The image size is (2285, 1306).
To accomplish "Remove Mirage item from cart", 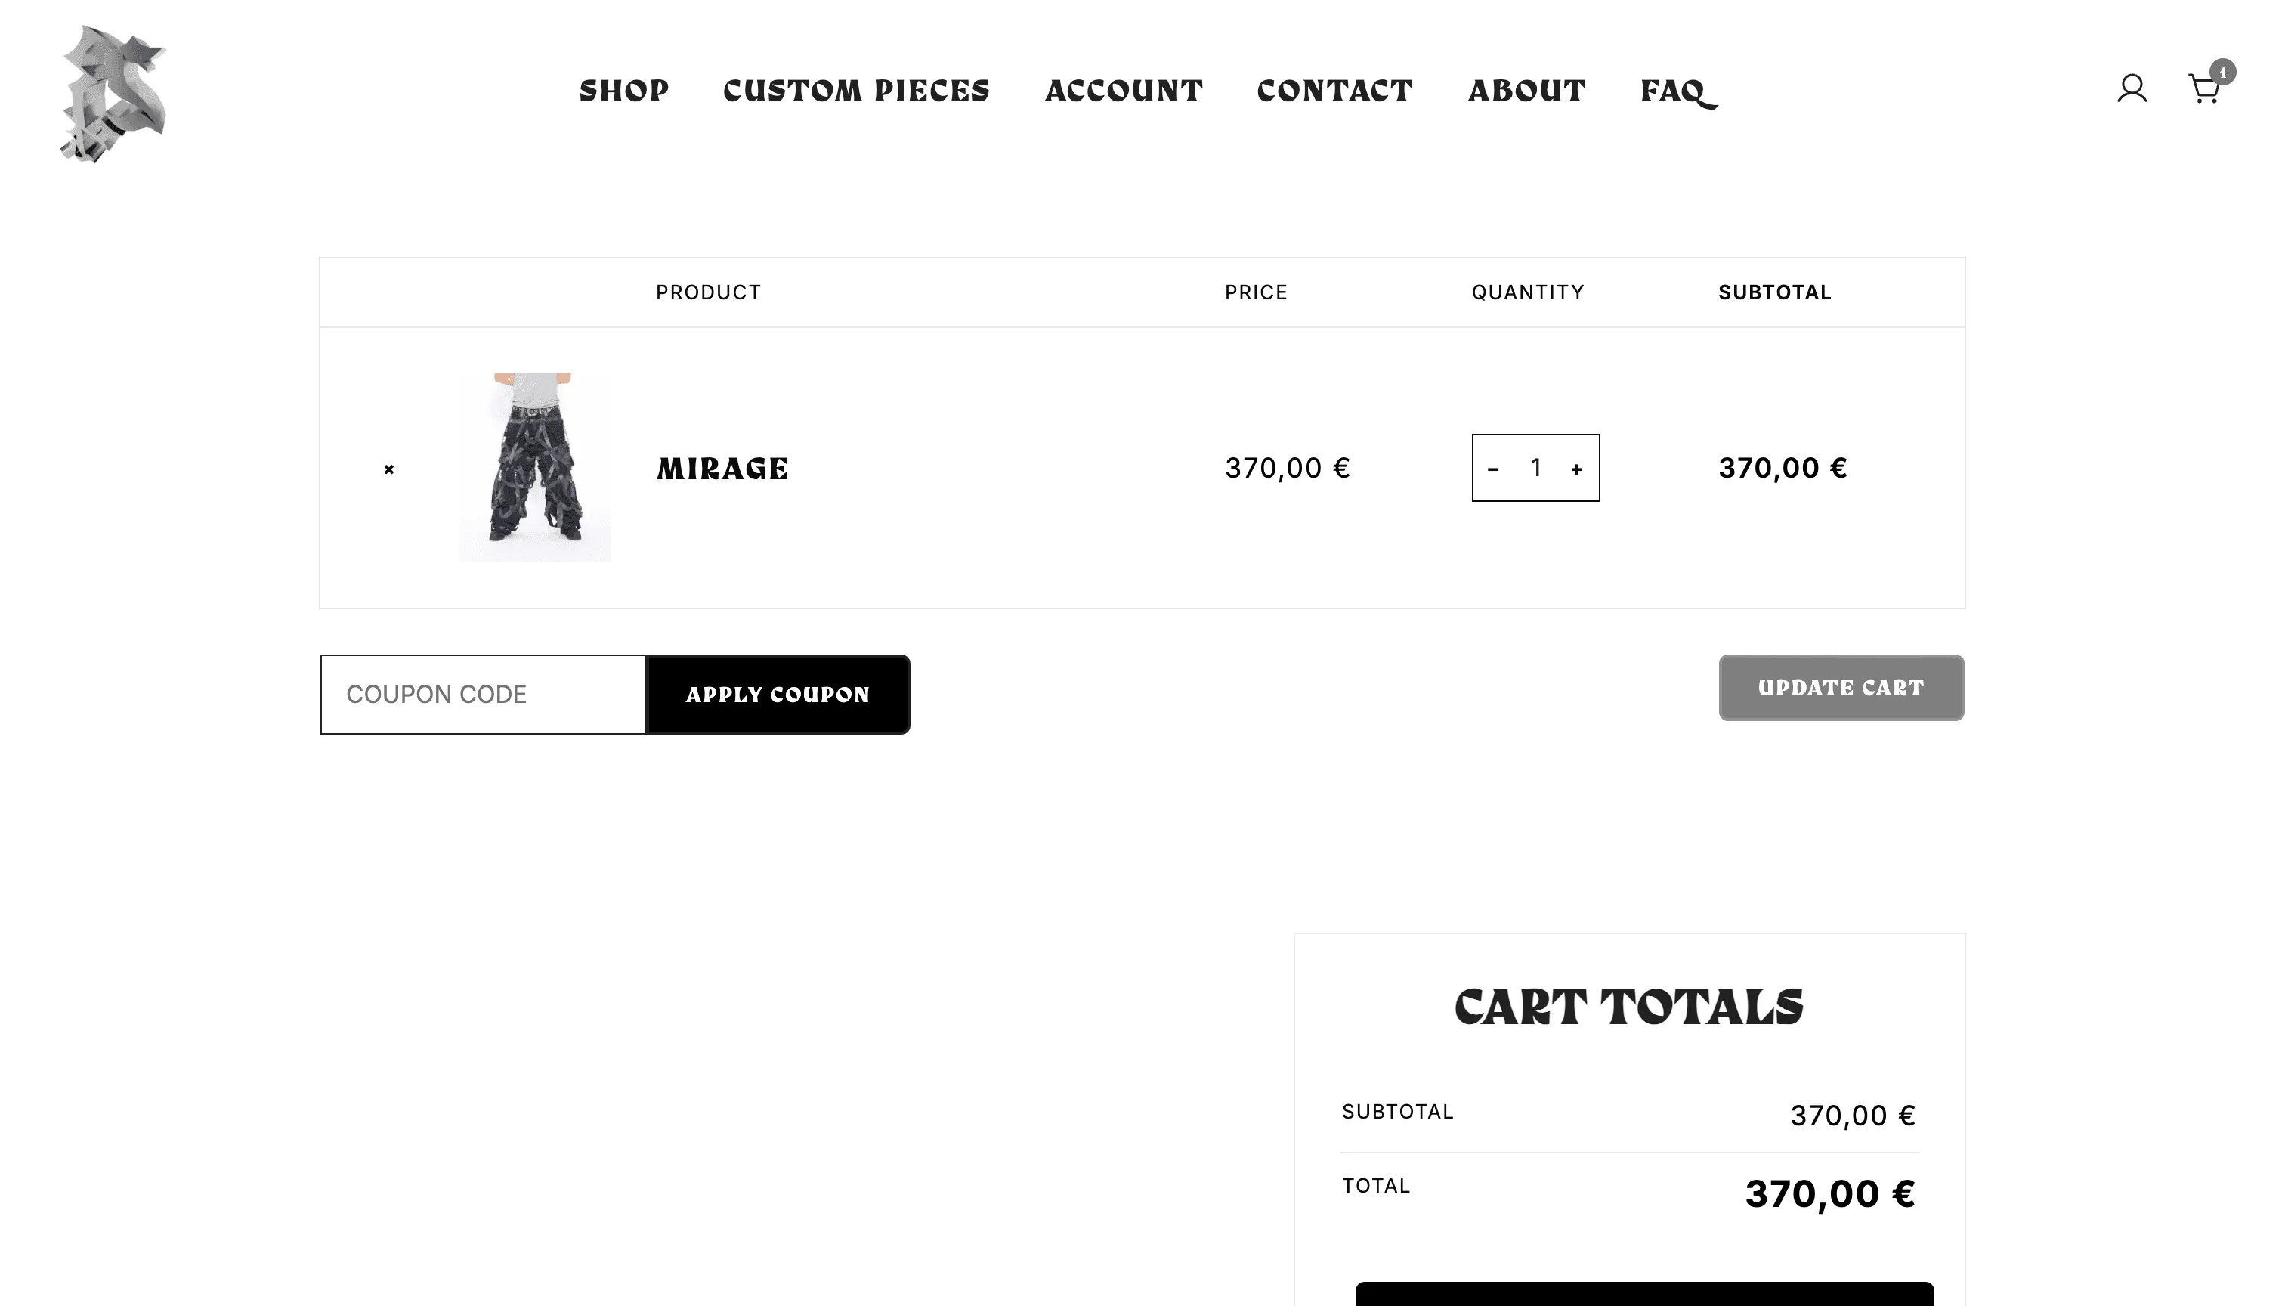I will [389, 469].
